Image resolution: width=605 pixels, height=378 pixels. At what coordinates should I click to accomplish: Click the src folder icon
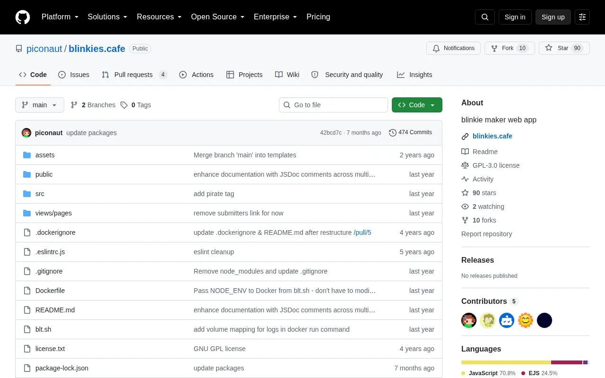tap(27, 194)
